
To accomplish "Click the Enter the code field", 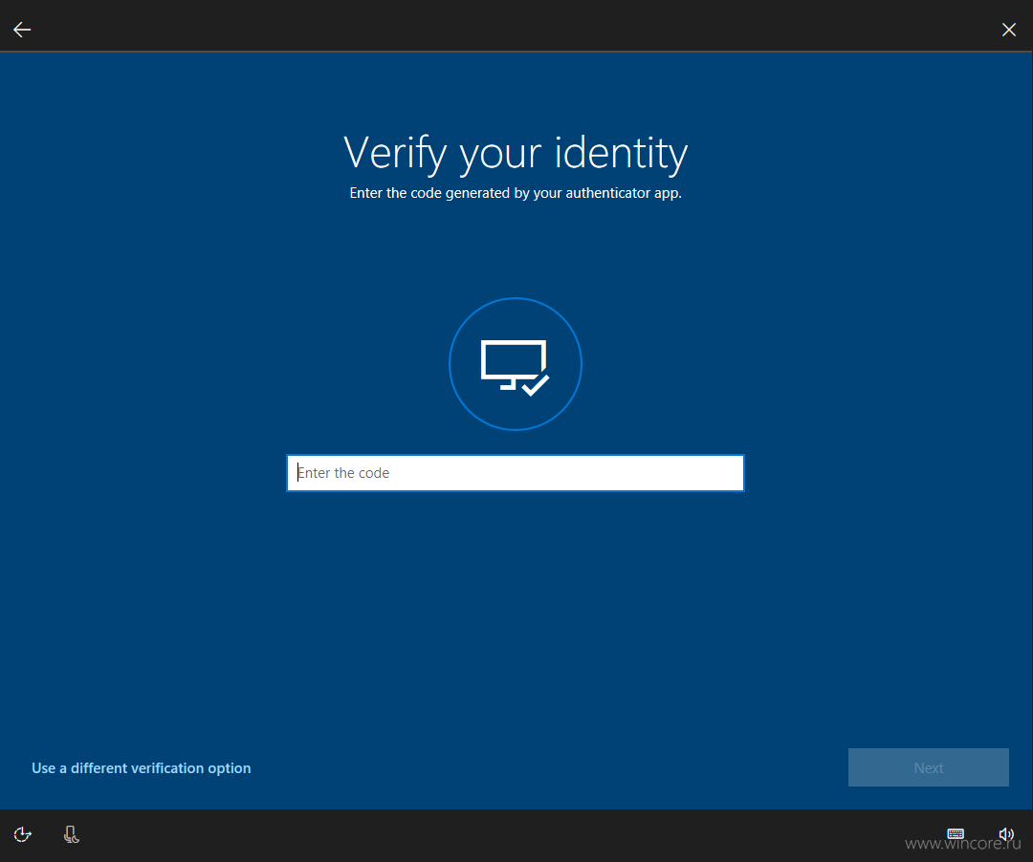I will point(516,473).
